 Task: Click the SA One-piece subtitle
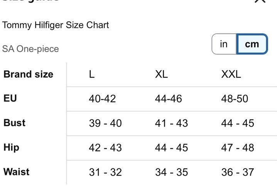pyautogui.click(x=30, y=49)
